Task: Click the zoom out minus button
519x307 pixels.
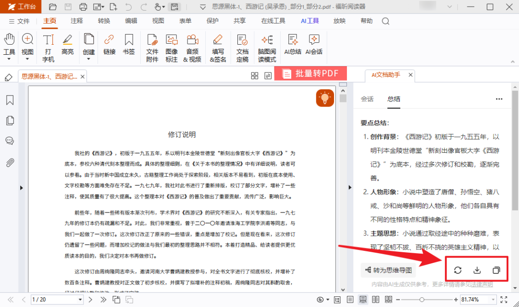Action: (398, 300)
